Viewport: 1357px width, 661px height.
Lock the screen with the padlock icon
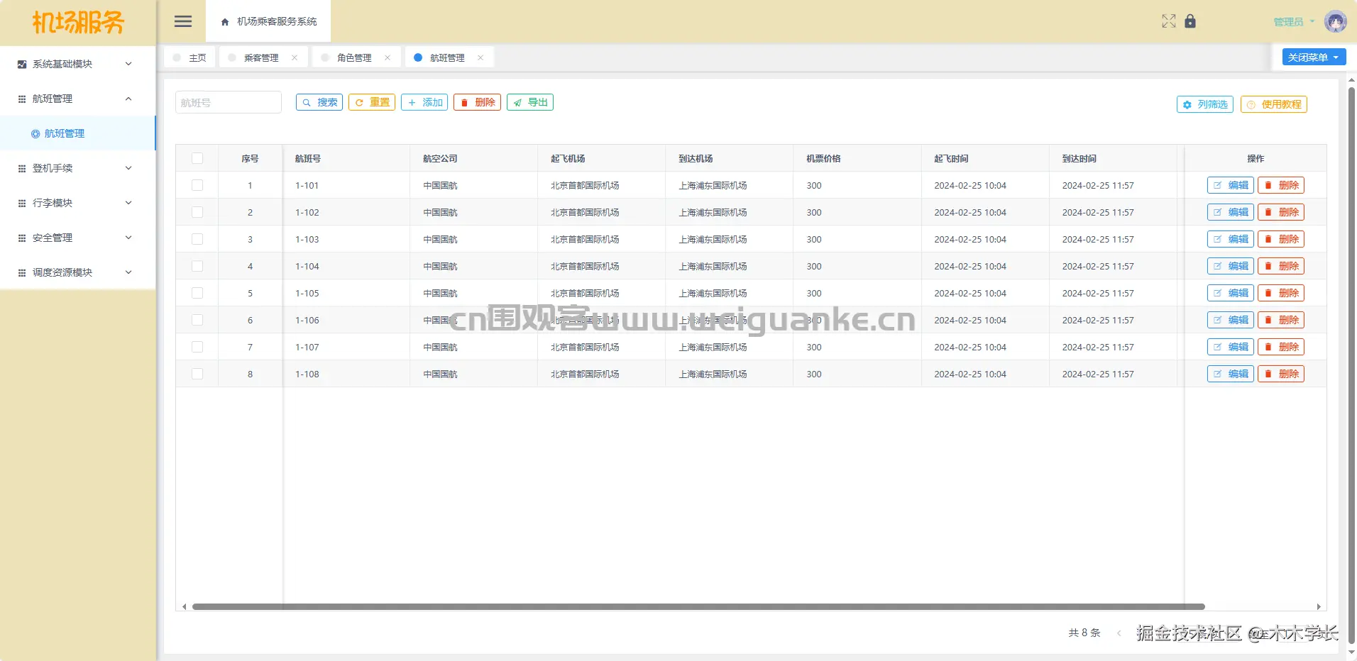click(1190, 21)
